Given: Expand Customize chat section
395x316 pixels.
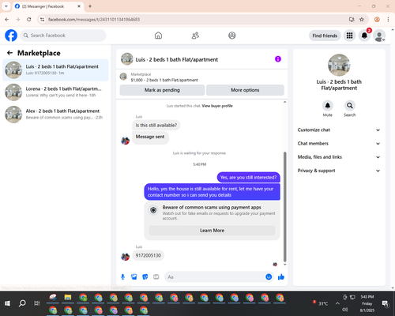Looking at the screenshot, I should tap(339, 130).
